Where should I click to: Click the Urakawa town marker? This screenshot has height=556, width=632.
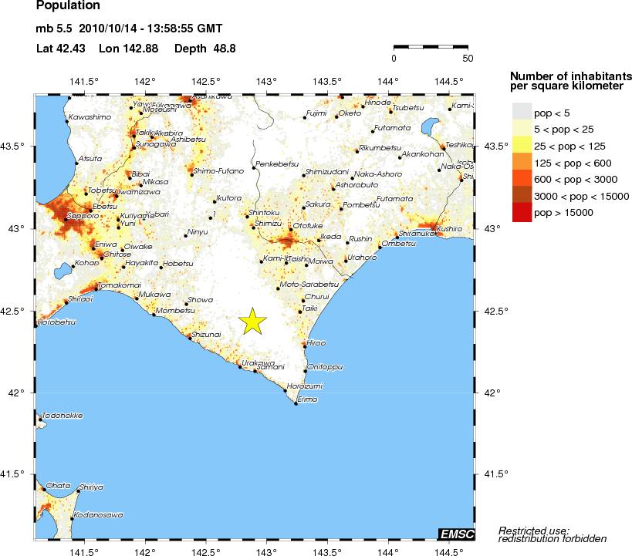239,366
